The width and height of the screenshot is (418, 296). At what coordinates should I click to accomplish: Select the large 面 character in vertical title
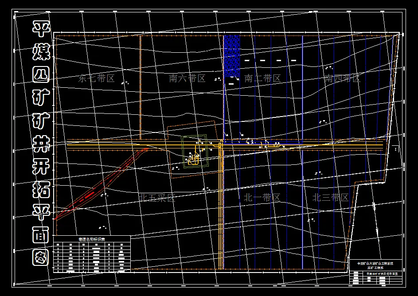click(x=41, y=235)
